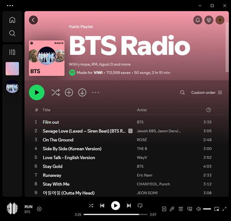This screenshot has height=221, width=231.
Task: Open the V profile avatar menu
Action: coord(220,20)
